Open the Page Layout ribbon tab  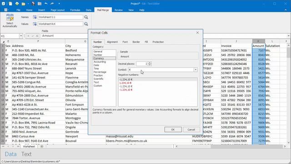[x=58, y=10]
